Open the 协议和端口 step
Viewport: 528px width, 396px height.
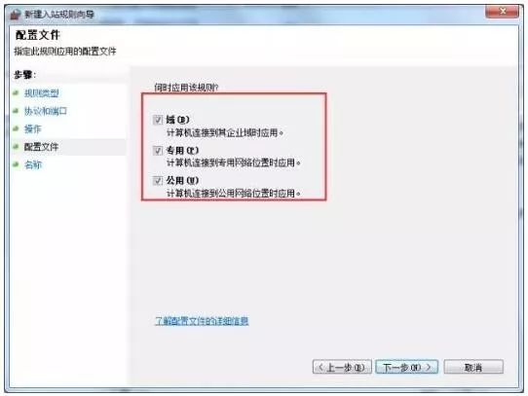point(46,111)
